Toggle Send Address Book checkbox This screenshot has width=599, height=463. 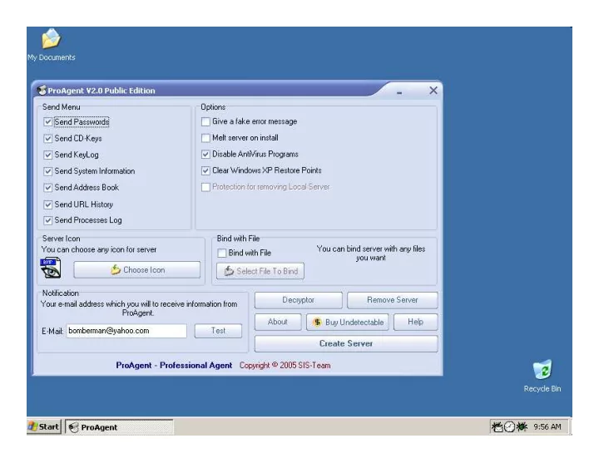[47, 188]
